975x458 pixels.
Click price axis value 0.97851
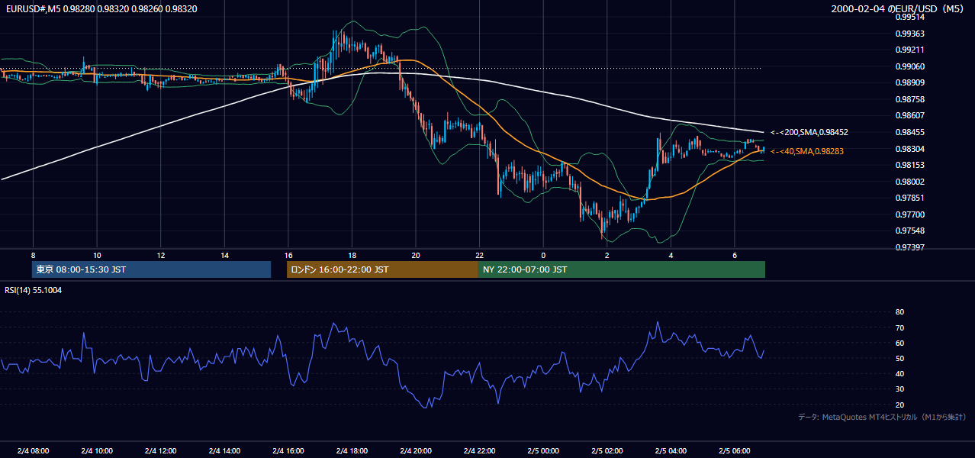point(909,198)
